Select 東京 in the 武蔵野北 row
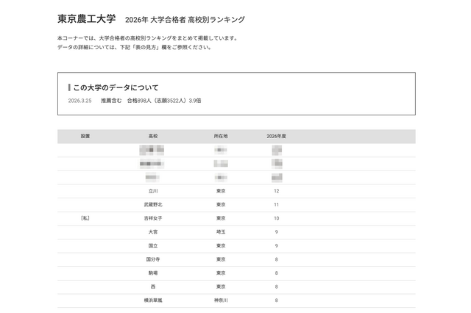Screen dimensions: 471x313 [x=221, y=204]
